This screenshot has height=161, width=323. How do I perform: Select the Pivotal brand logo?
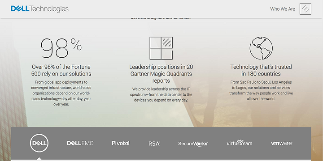[121, 143]
